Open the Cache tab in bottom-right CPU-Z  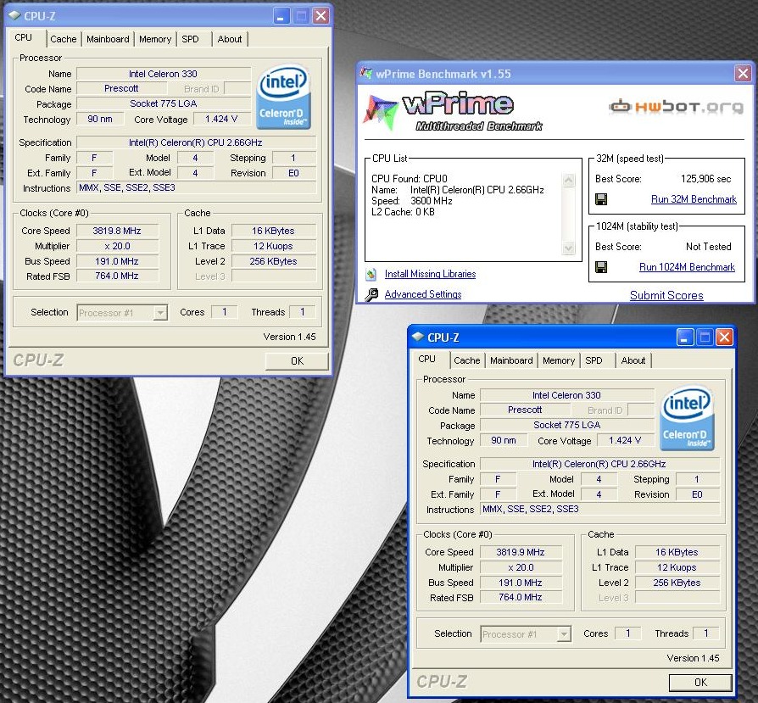coord(467,360)
